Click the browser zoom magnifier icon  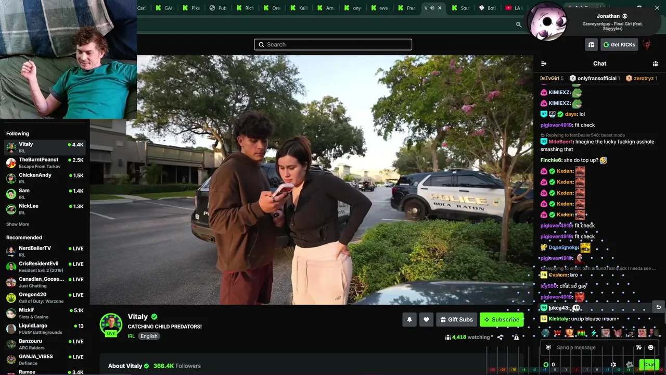pos(519,24)
